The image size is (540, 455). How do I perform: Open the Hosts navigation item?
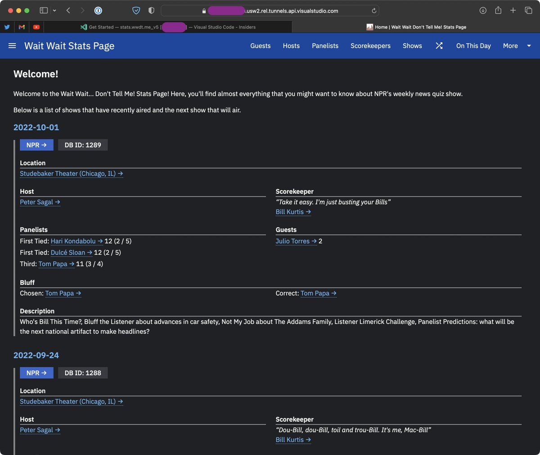(x=291, y=46)
